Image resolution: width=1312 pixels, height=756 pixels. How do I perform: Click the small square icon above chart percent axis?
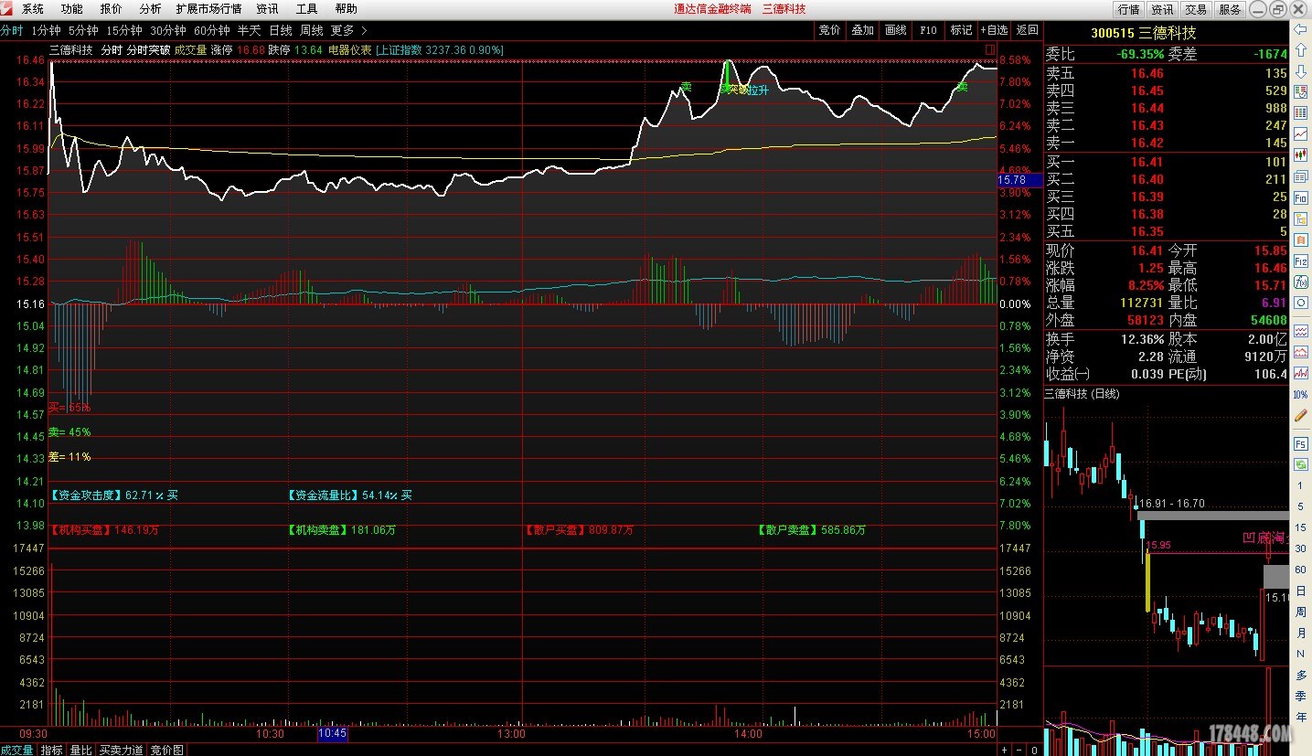(990, 49)
